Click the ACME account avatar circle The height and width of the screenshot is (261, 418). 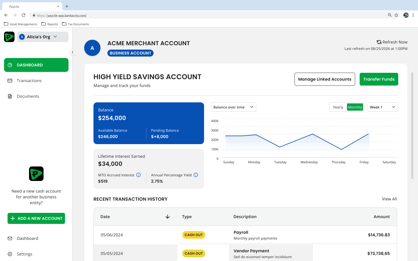pos(92,48)
